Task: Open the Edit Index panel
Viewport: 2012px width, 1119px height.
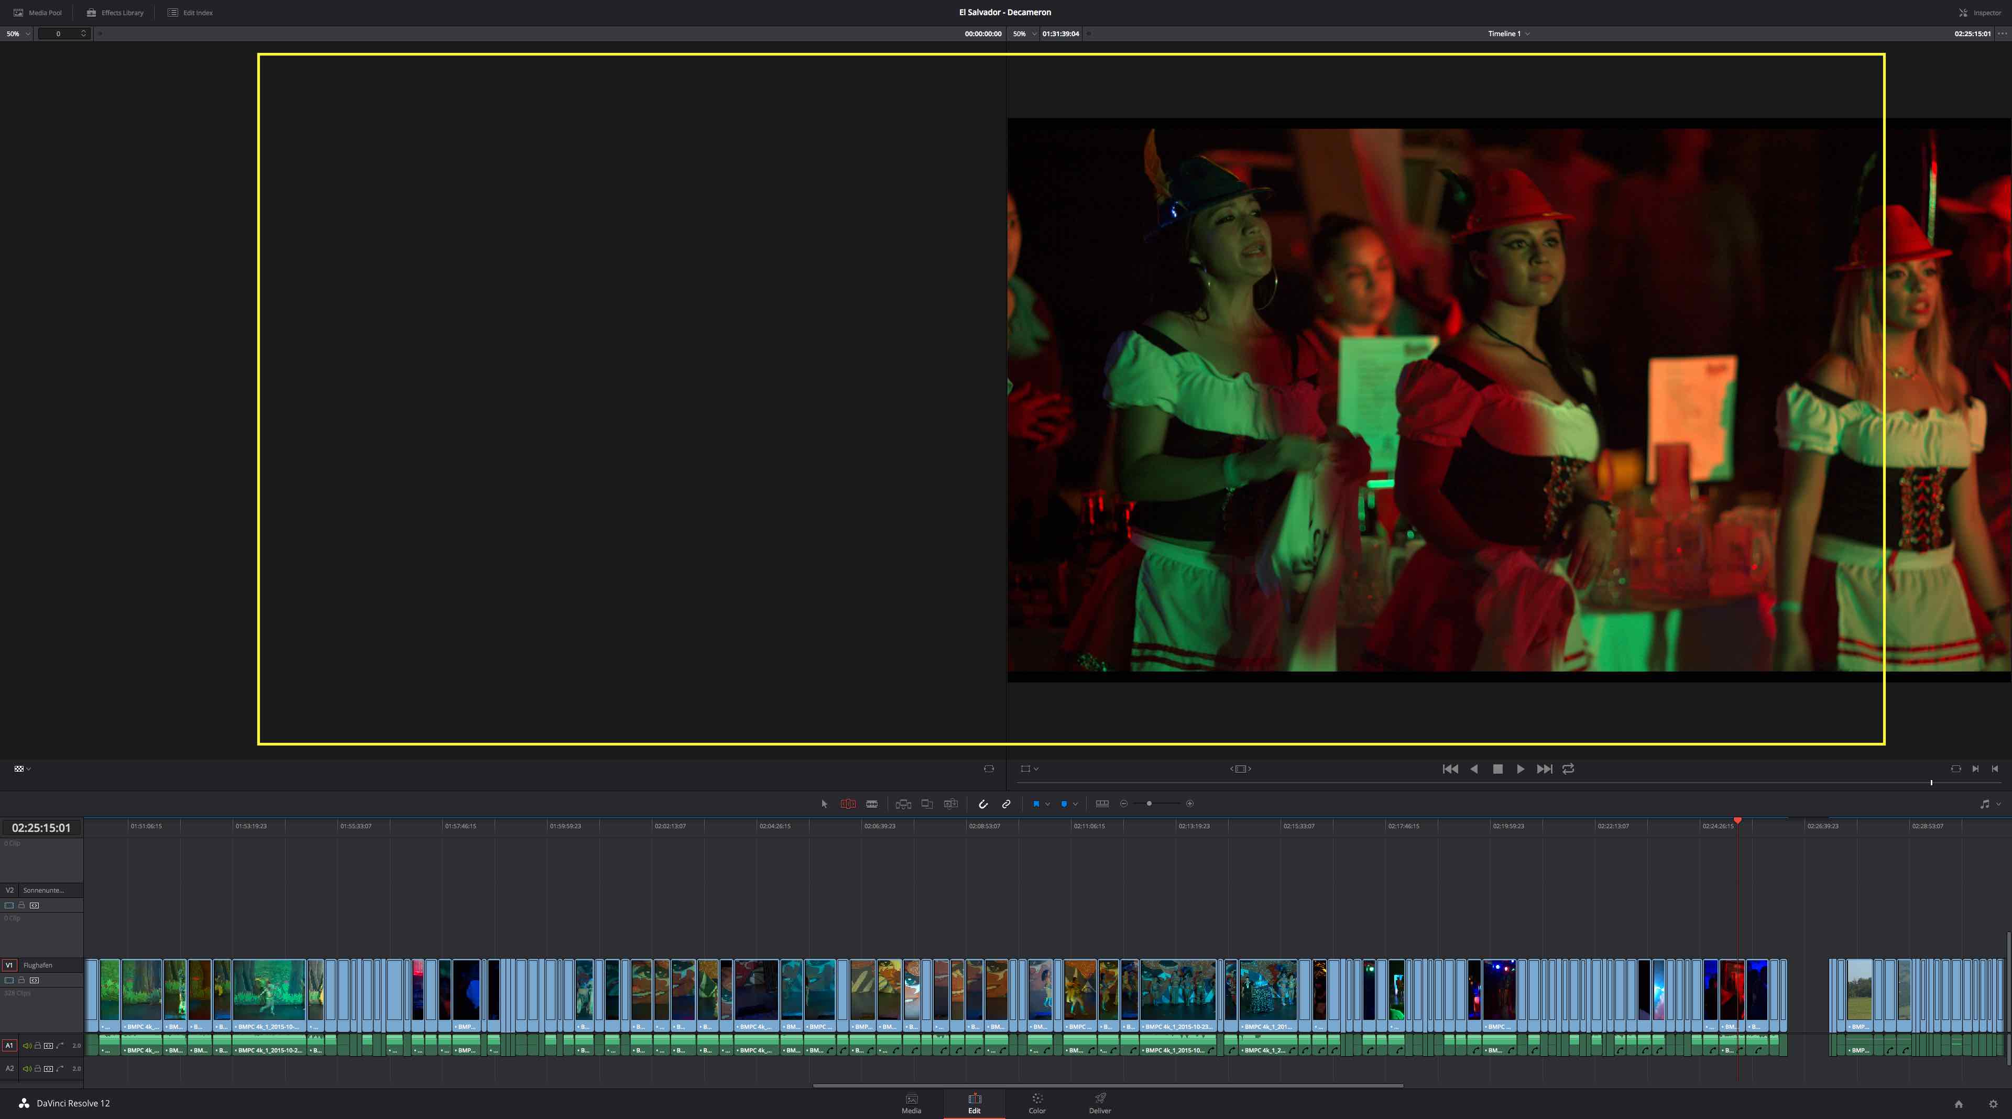Action: pos(190,13)
